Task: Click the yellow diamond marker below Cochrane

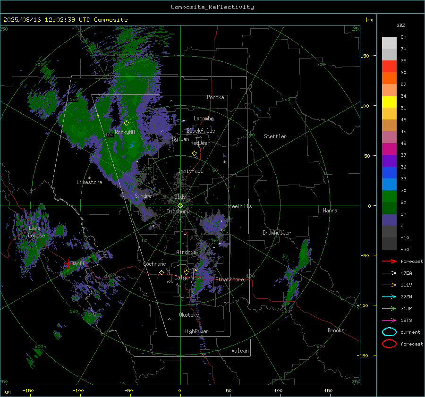Action: 161,273
